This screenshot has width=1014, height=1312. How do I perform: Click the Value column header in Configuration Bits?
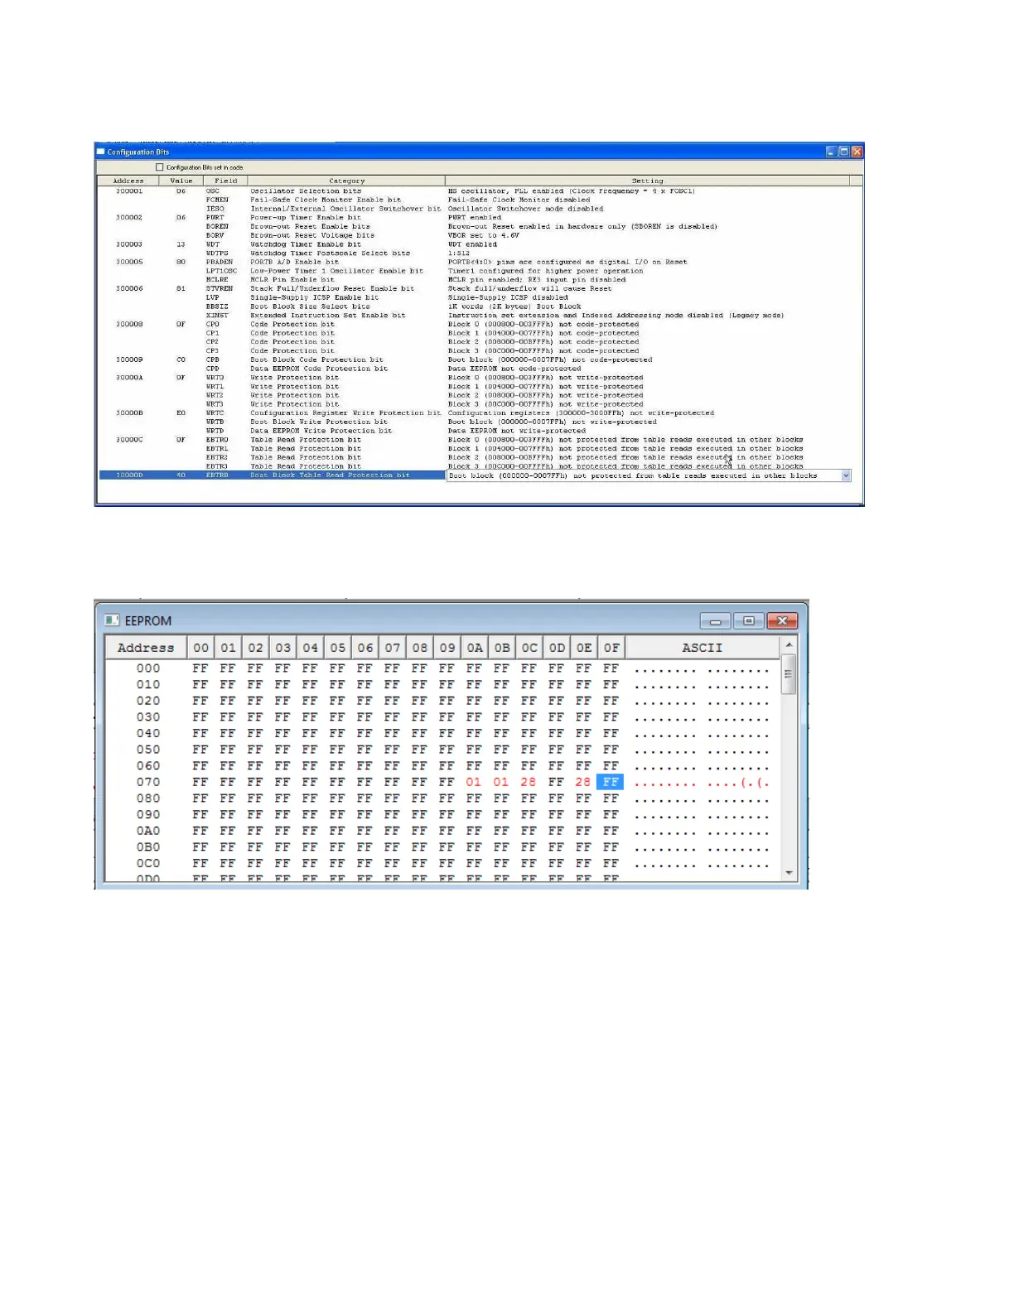pos(181,181)
